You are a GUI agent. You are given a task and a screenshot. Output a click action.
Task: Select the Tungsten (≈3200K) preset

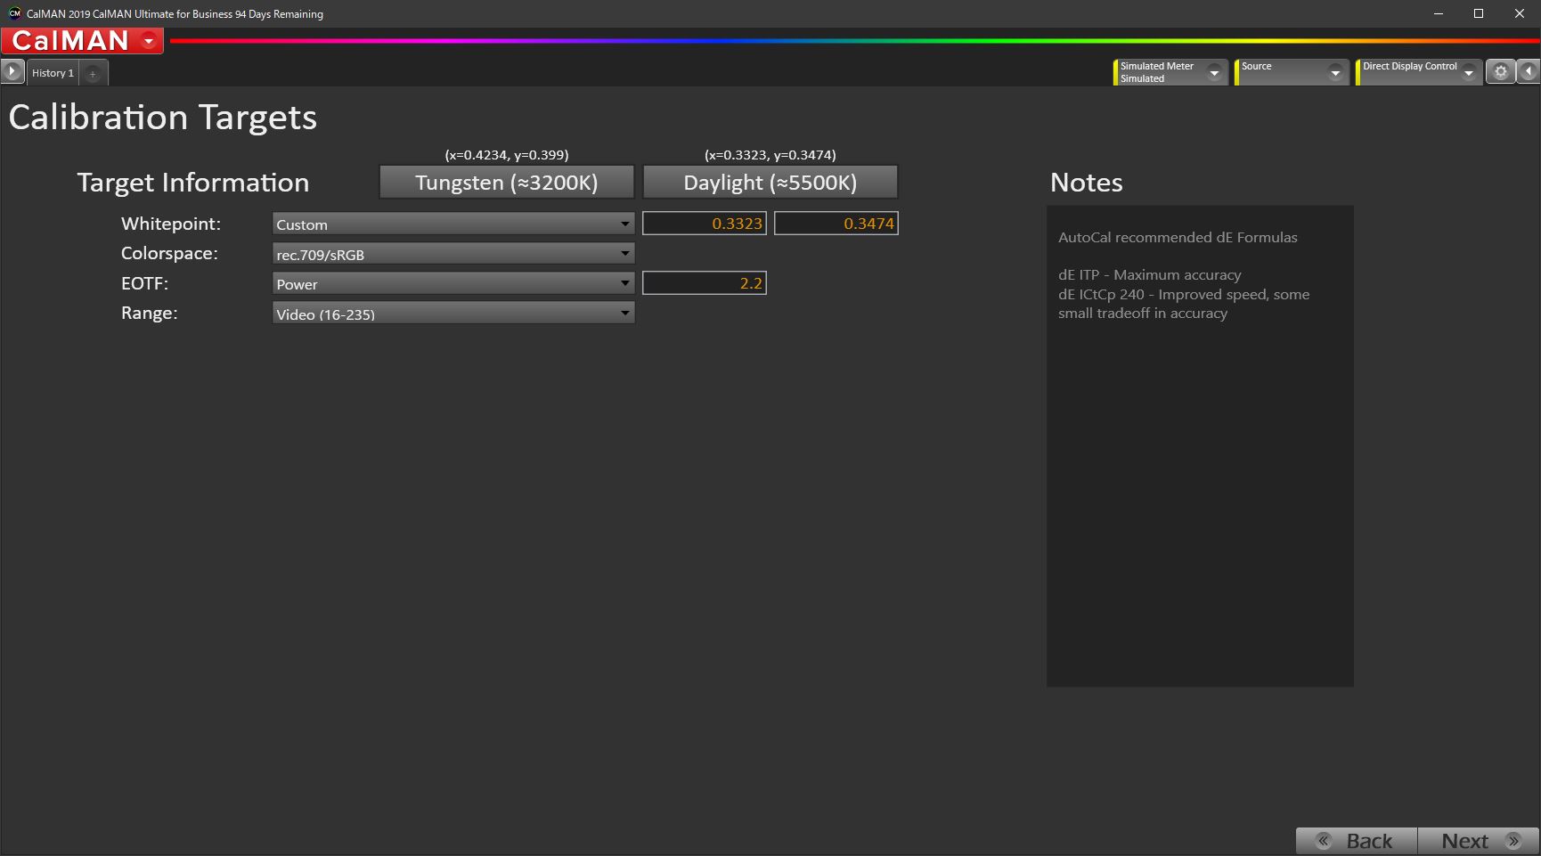point(506,183)
